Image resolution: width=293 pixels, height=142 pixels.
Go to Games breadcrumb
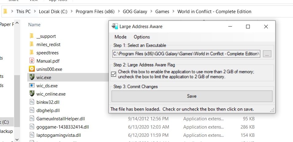pyautogui.click(x=162, y=12)
